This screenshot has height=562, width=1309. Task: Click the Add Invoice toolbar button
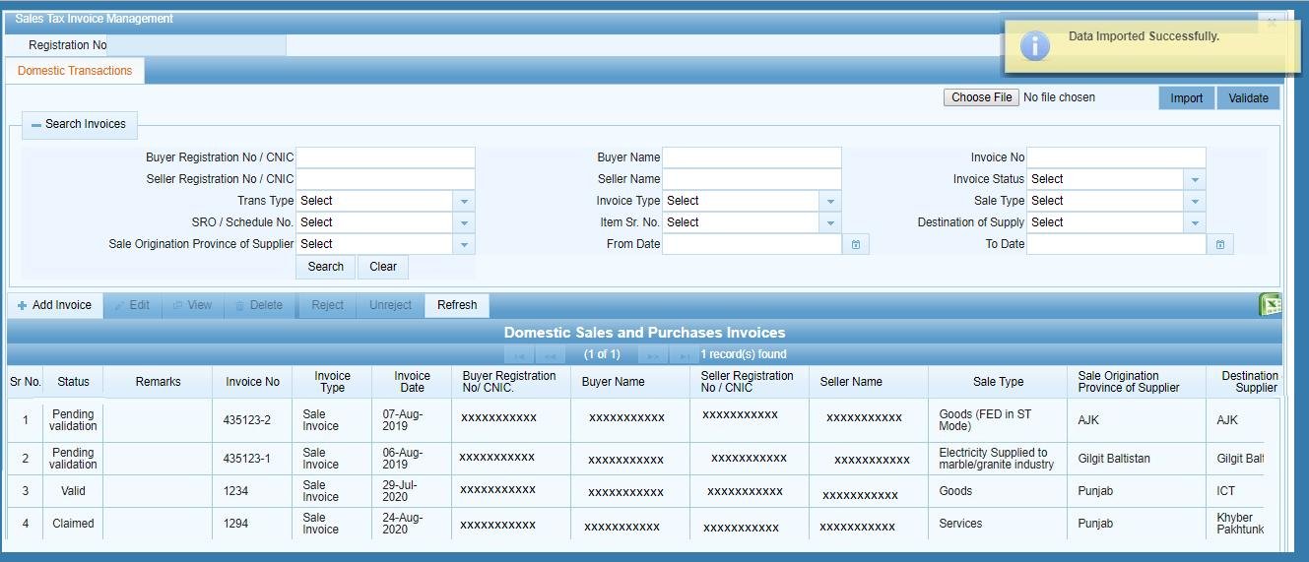(54, 305)
